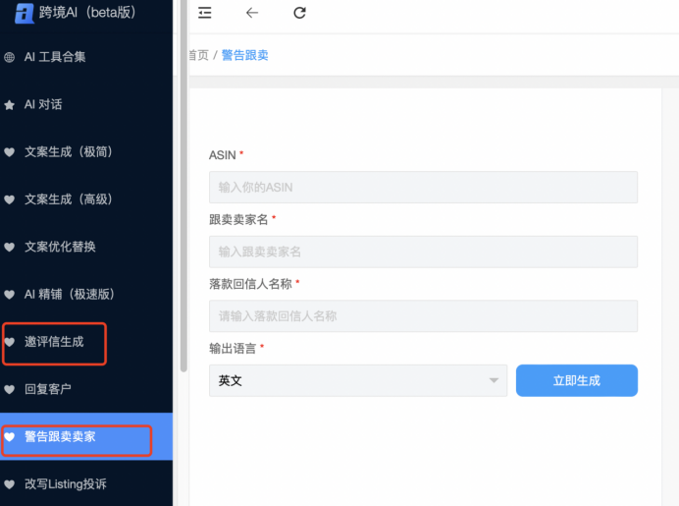Click heart icon beside 文案生成（极简）

(10, 152)
